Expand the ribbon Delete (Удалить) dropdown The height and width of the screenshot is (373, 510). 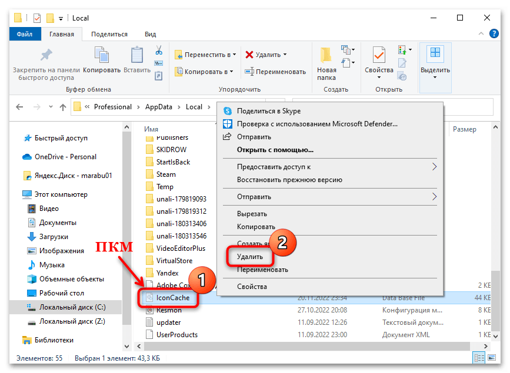[266, 55]
